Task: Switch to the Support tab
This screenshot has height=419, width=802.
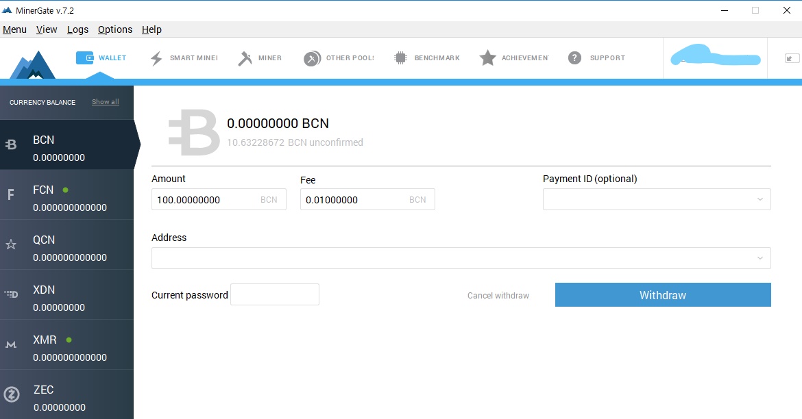Action: coord(607,58)
